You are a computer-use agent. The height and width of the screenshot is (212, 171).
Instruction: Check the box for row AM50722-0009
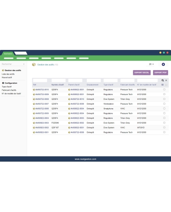[164, 94]
